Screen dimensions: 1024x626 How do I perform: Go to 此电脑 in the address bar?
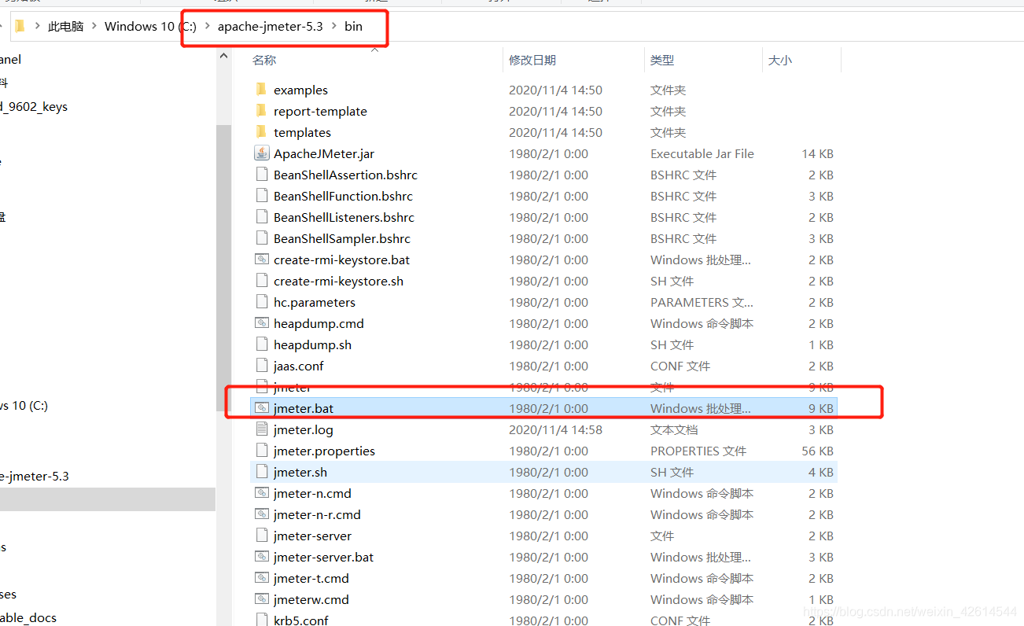coord(65,26)
